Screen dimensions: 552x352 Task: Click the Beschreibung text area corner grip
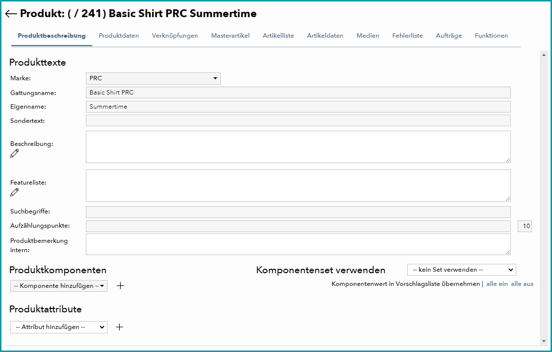[x=508, y=160]
